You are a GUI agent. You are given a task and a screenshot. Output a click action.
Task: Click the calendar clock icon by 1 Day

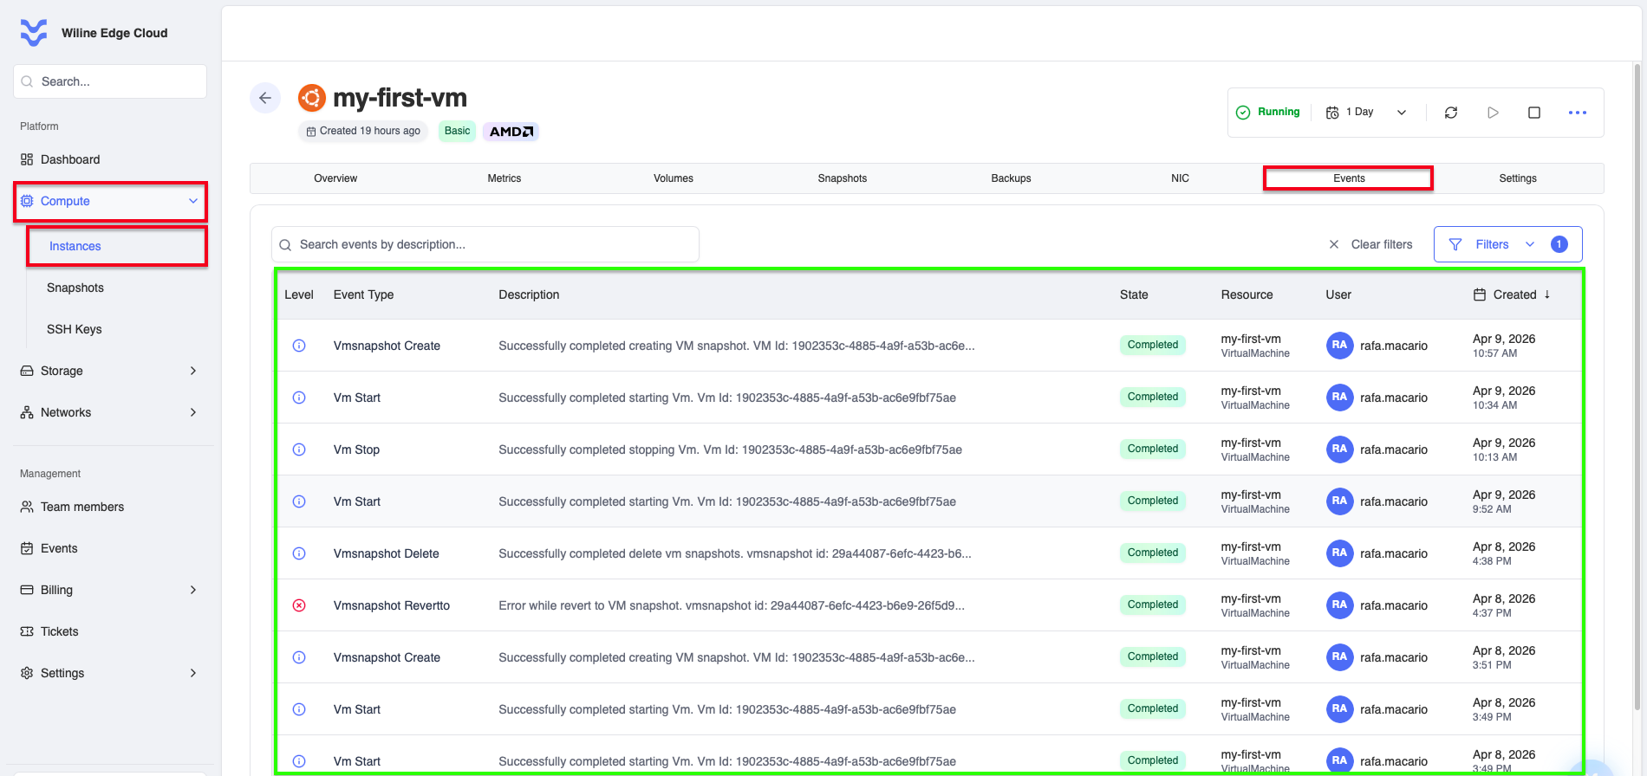[x=1332, y=113]
